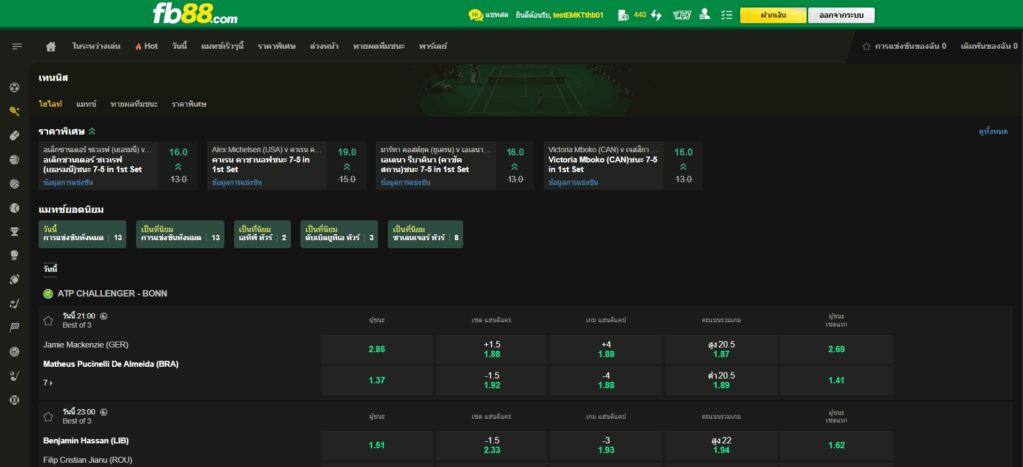The height and width of the screenshot is (467, 1023).
Task: Go to ในระหว่างเล่น in navigation
Action: pos(97,46)
